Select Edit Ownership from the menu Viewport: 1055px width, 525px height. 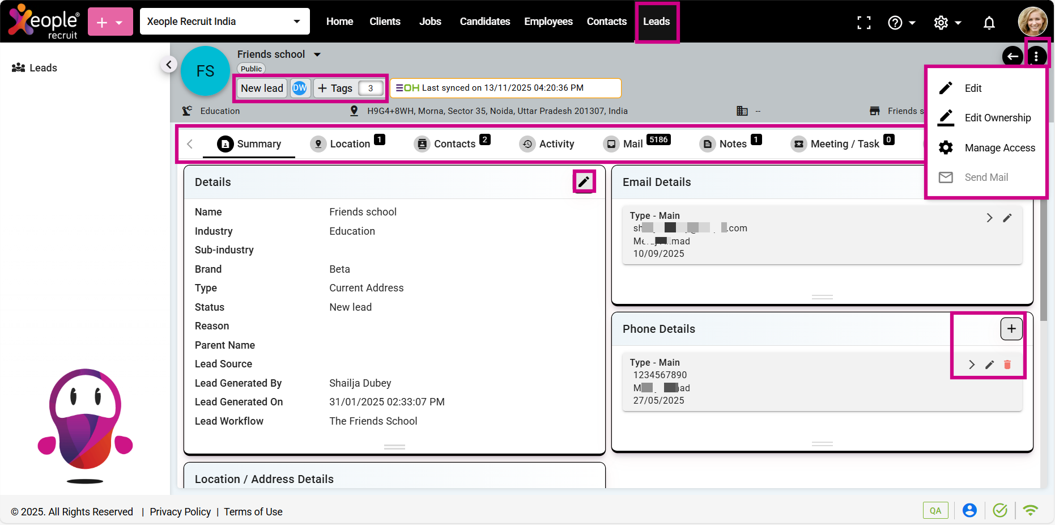[x=997, y=118]
